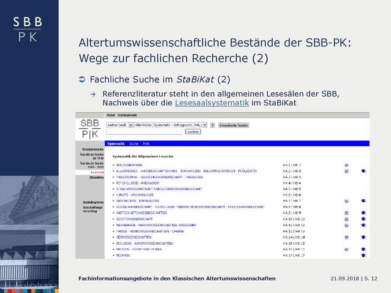Click the graduation cap icon in the Geowissenschaften row
Image resolution: width=391 pixels, height=293 pixels.
tap(364, 237)
